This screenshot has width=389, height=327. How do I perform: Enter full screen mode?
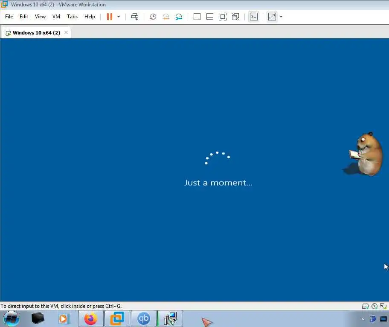[223, 17]
